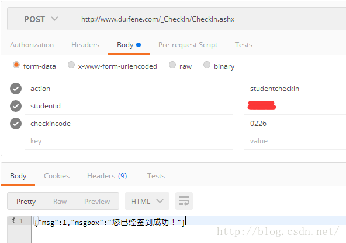Select the binary radio button

(x=207, y=65)
